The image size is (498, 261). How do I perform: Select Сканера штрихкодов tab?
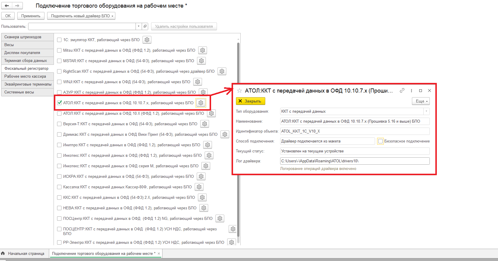27,37
